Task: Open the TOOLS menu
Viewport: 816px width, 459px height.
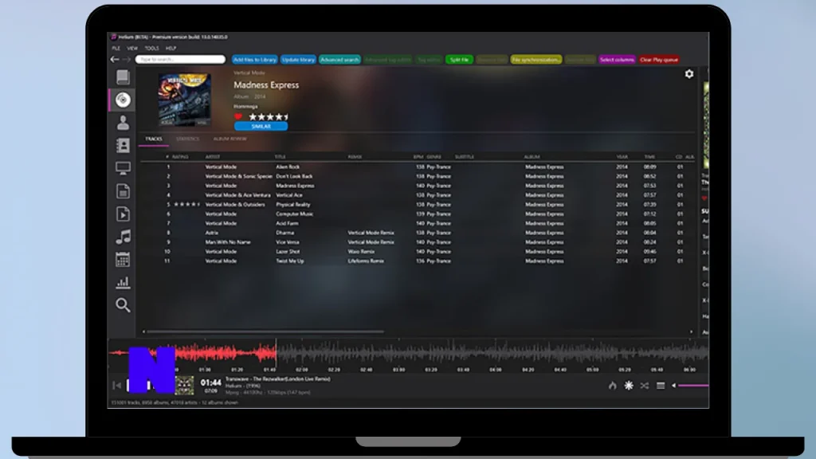Action: (151, 49)
